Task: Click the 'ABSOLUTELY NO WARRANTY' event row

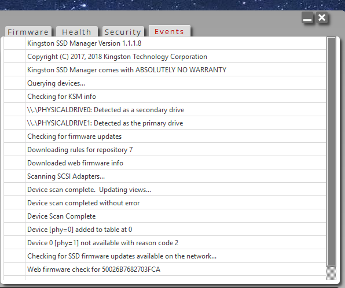Action: (165, 70)
